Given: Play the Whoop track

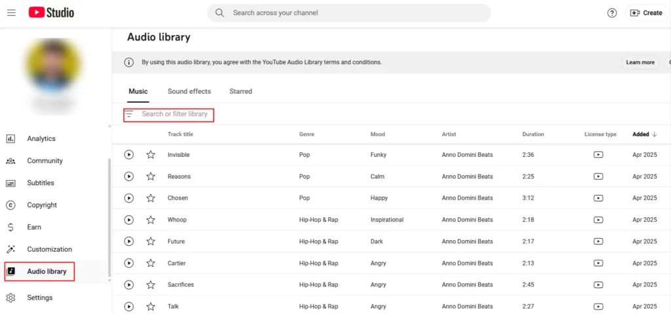Looking at the screenshot, I should (129, 220).
